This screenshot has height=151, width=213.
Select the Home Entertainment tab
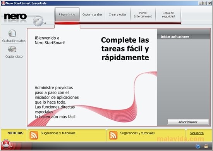(x=143, y=14)
